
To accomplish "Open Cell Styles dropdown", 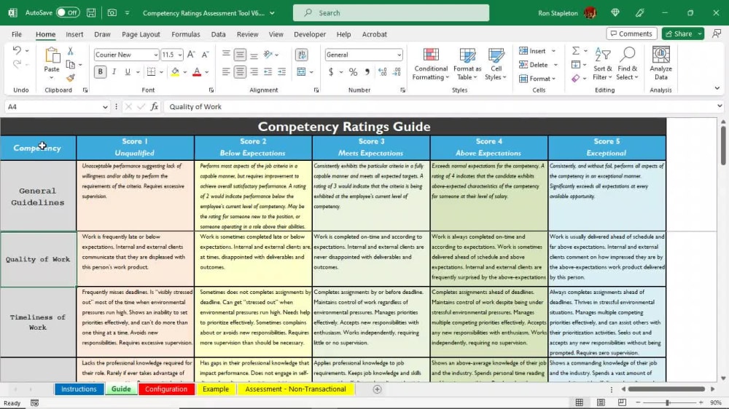I will tap(496, 64).
